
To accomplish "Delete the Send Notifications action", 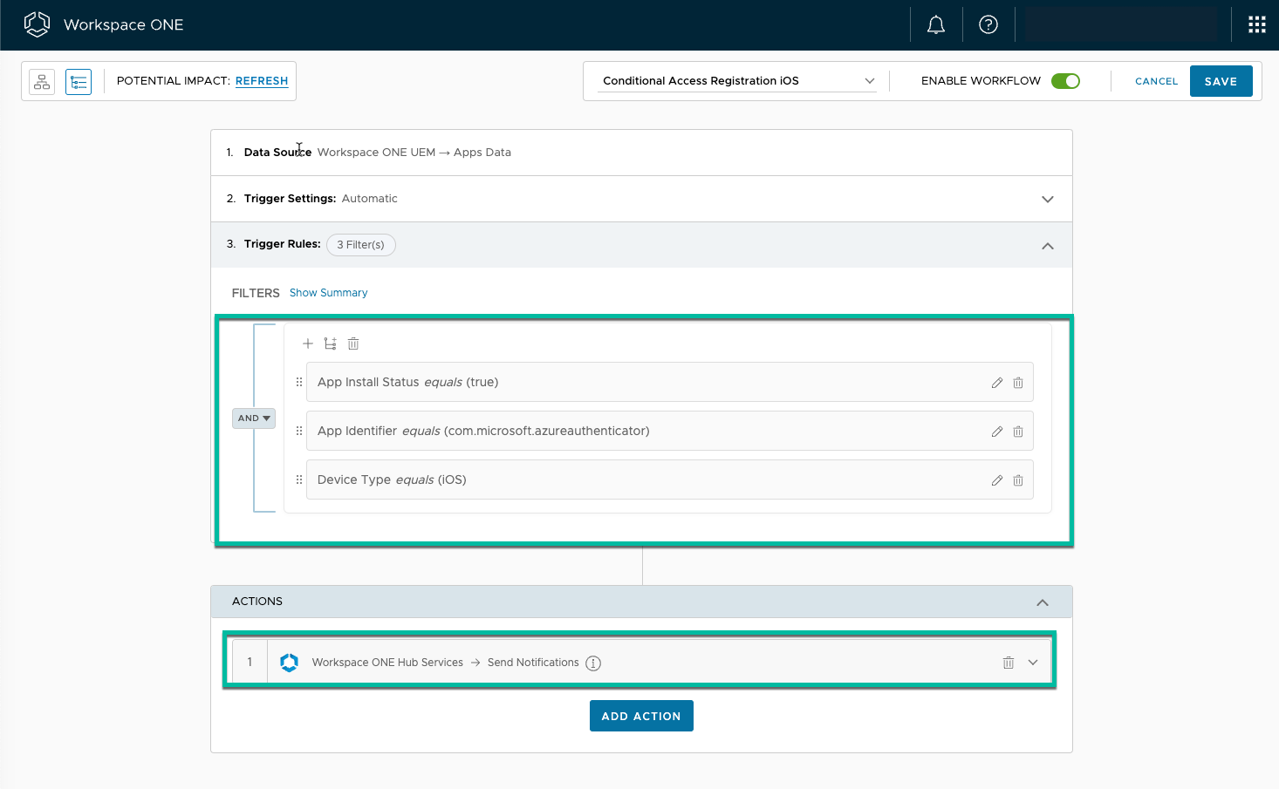I will coord(1009,663).
